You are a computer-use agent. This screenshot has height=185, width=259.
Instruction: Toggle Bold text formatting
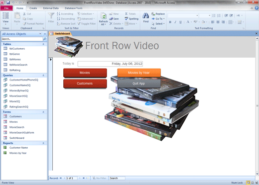point(170,22)
